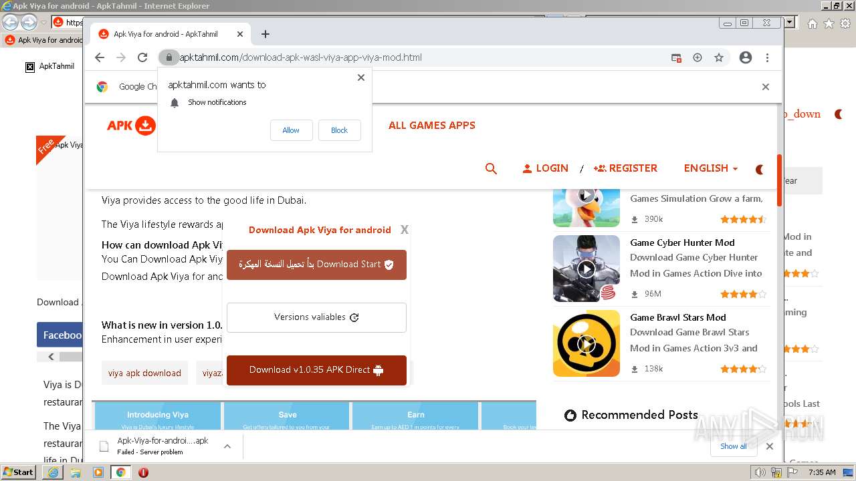Image resolution: width=856 pixels, height=481 pixels.
Task: Switch to Chrome taskbar icon
Action: click(x=120, y=472)
